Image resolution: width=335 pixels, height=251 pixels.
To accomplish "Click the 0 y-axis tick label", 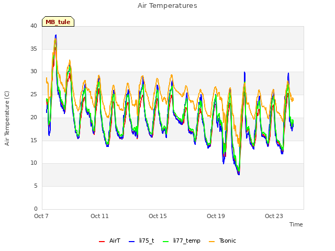I will tap(36, 209).
